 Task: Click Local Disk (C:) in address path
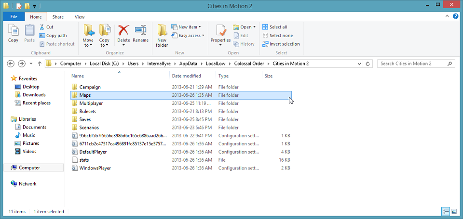104,64
